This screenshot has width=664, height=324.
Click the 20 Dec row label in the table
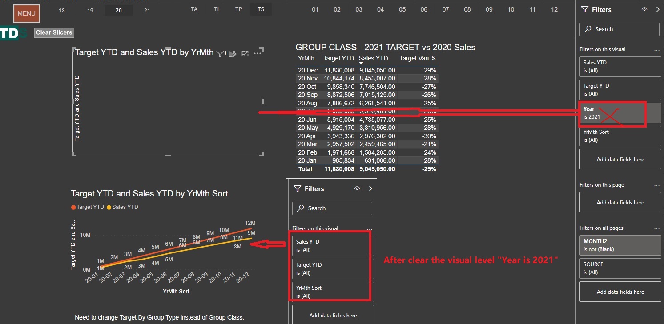tap(308, 70)
